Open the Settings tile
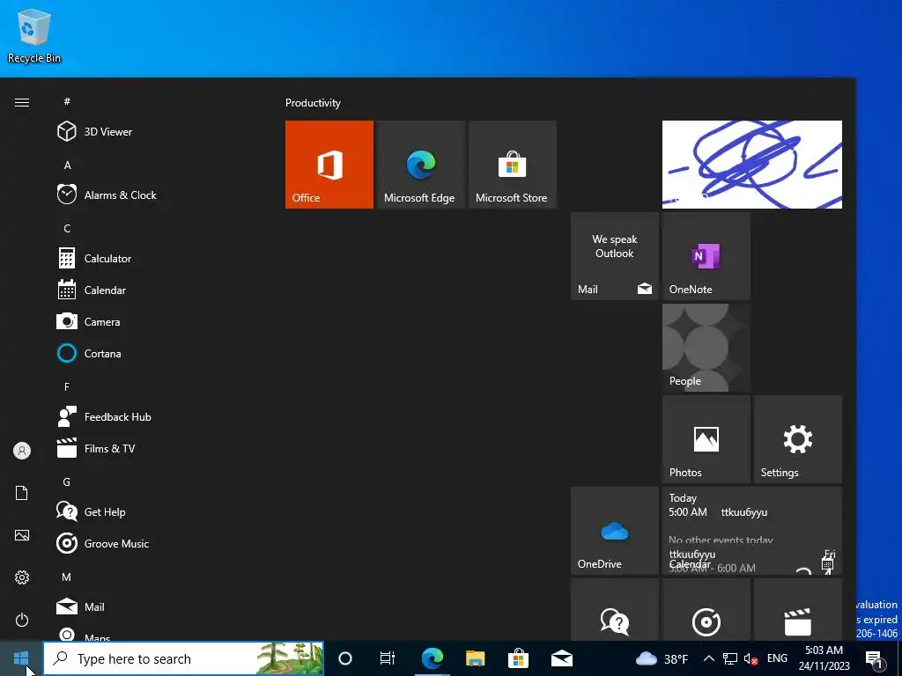 [798, 439]
